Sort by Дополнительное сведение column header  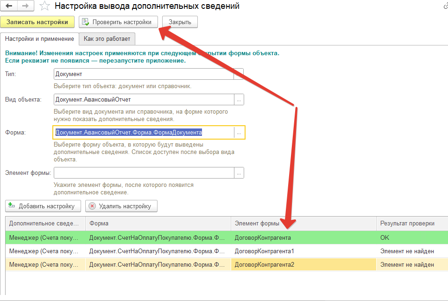(x=45, y=224)
